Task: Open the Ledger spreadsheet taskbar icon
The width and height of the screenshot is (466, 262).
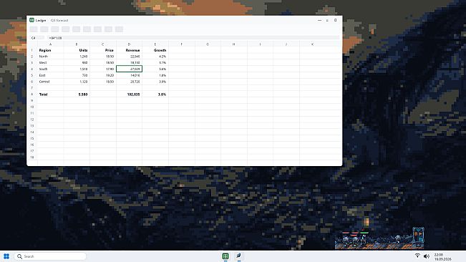Action: coord(225,256)
